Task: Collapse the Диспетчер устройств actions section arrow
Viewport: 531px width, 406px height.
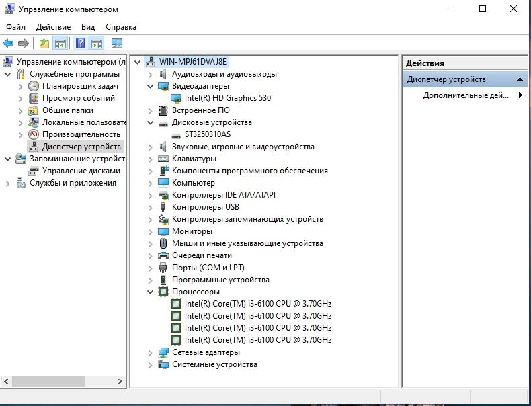Action: 520,79
